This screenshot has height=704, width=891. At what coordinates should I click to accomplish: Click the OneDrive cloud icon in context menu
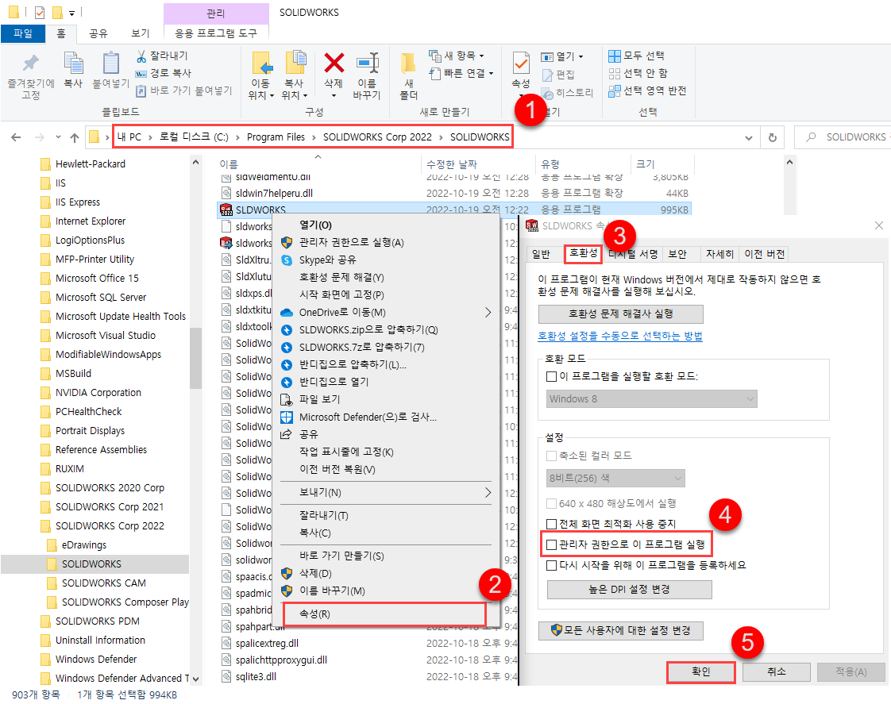(x=287, y=312)
